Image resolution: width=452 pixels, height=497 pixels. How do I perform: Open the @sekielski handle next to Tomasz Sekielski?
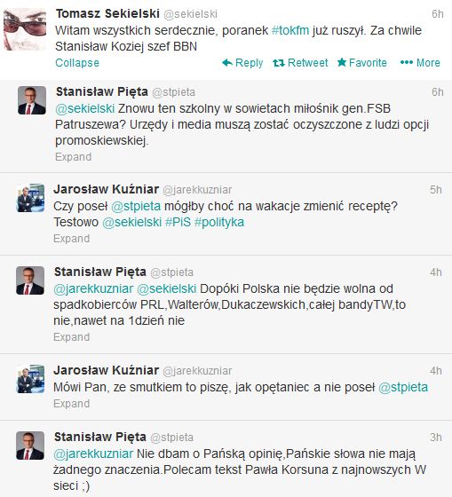coord(190,14)
